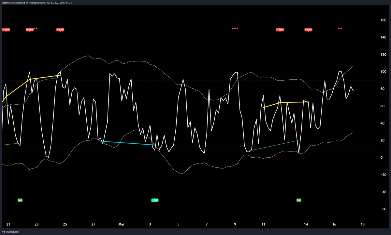
Task: Click the H Bear label between dates 11 and 14
Action: [280, 30]
